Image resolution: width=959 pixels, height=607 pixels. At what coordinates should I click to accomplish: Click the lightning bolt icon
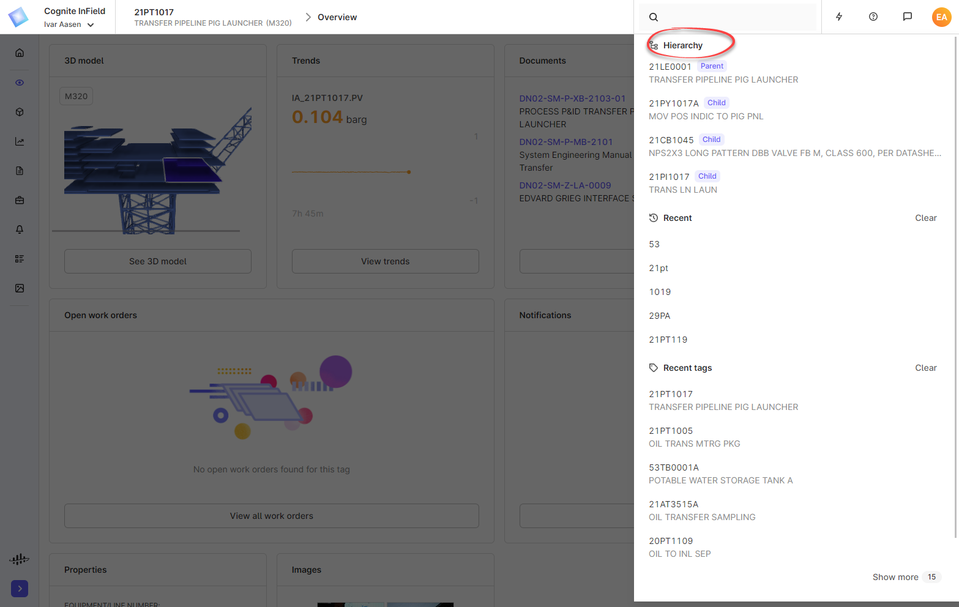click(839, 17)
